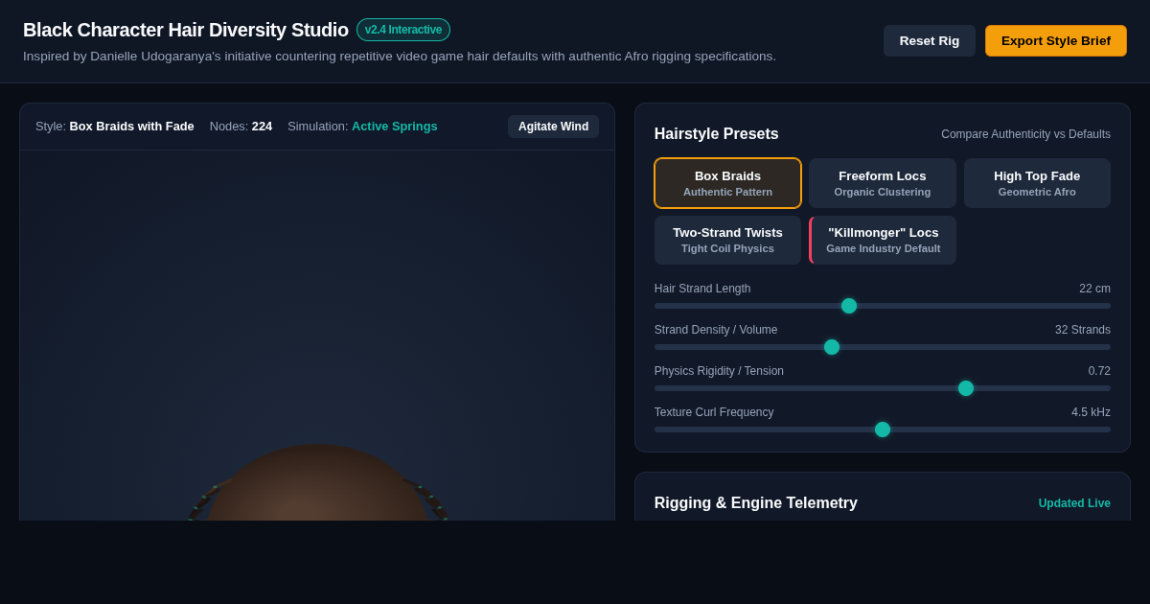
Task: Click the "22 cm" strand length value
Action: pyautogui.click(x=1094, y=289)
